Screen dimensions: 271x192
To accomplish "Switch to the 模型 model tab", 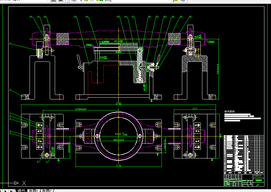I will pos(21,191).
